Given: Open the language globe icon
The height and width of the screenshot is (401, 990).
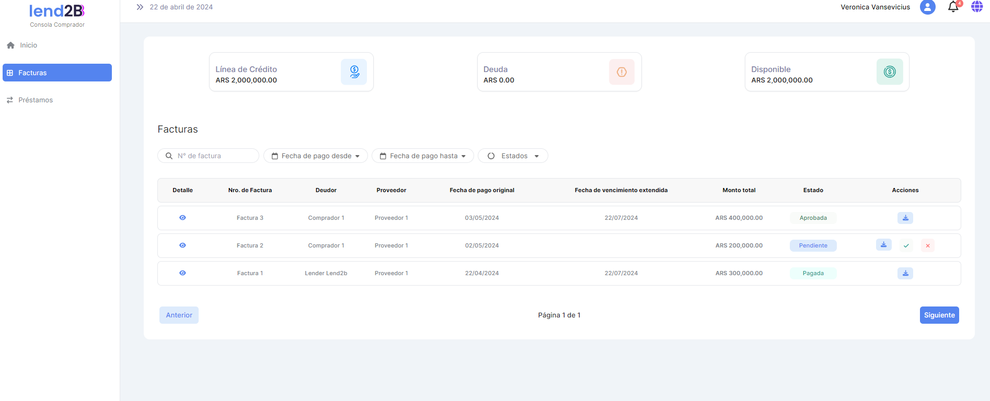Looking at the screenshot, I should [x=976, y=7].
